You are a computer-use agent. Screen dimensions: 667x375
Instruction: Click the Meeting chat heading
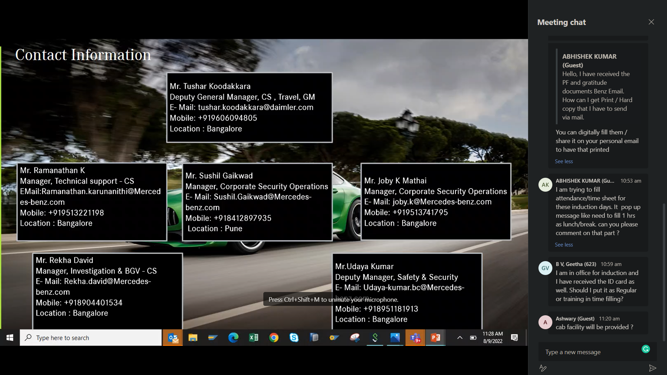pos(561,22)
